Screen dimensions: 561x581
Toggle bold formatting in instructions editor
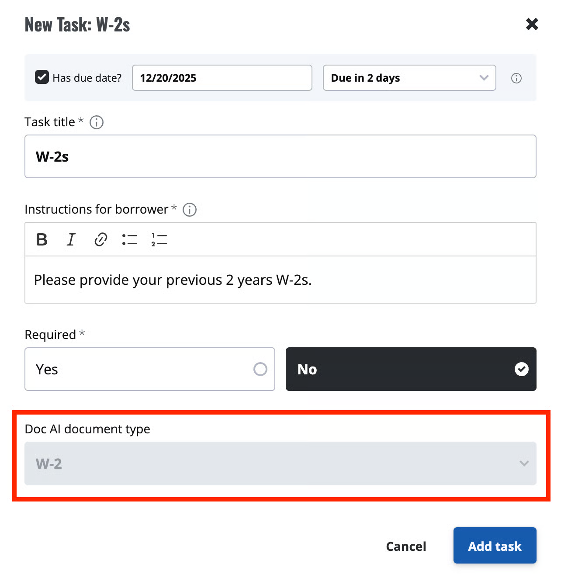(42, 239)
